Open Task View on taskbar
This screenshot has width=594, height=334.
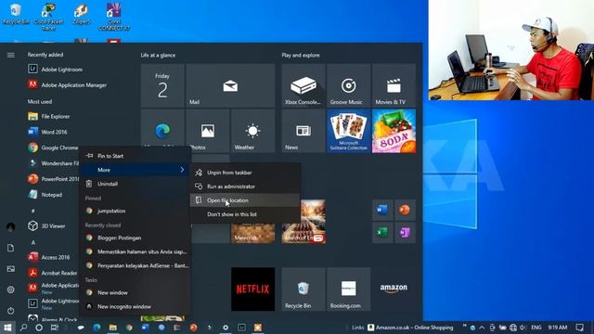pos(55,328)
